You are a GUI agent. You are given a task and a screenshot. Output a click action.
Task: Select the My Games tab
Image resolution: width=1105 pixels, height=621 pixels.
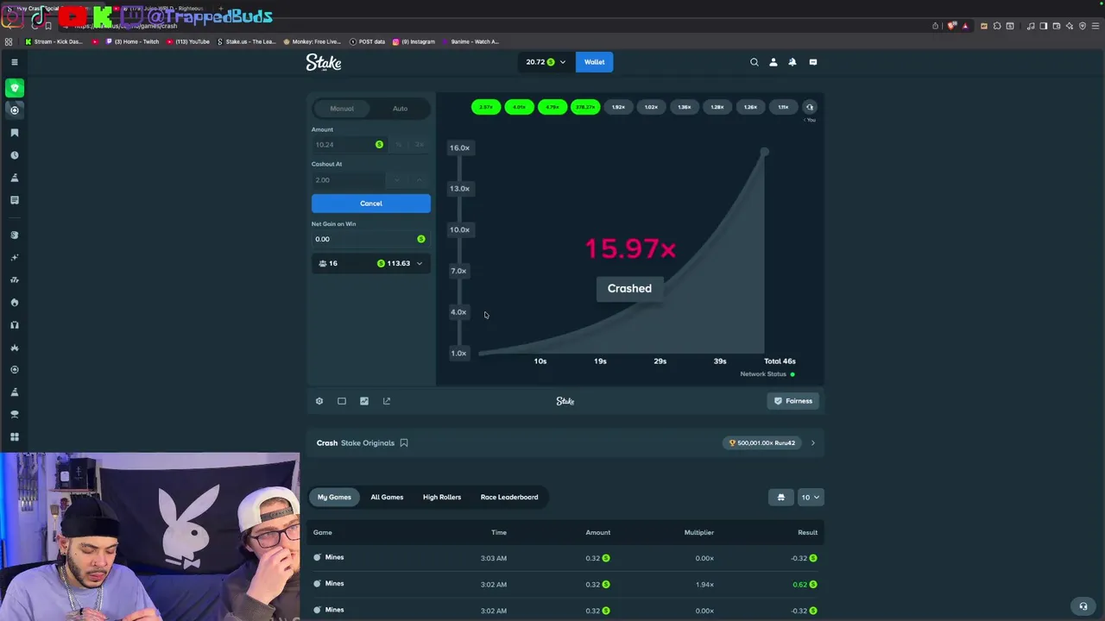(x=334, y=497)
